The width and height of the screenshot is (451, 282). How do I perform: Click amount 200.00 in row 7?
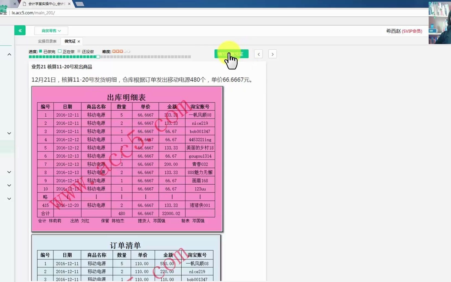171,164
